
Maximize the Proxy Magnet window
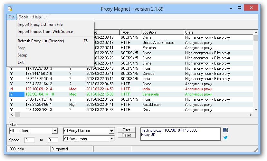240,8
